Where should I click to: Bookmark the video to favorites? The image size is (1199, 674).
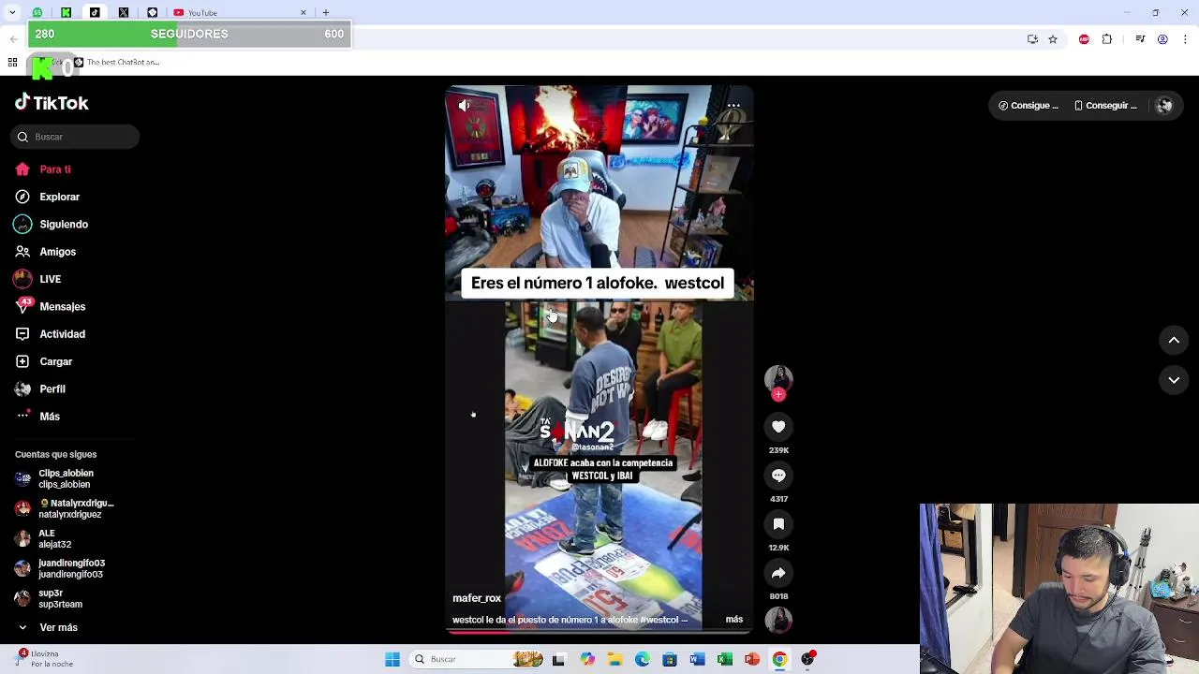778,524
